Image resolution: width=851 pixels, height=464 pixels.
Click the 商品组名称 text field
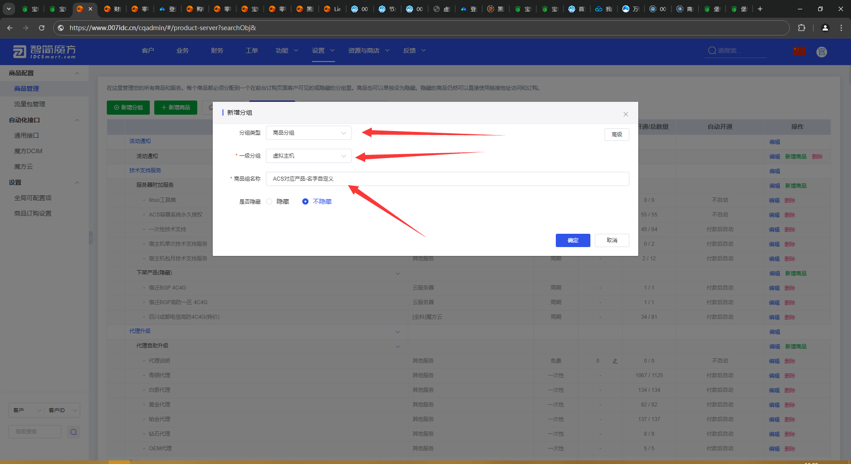(447, 179)
